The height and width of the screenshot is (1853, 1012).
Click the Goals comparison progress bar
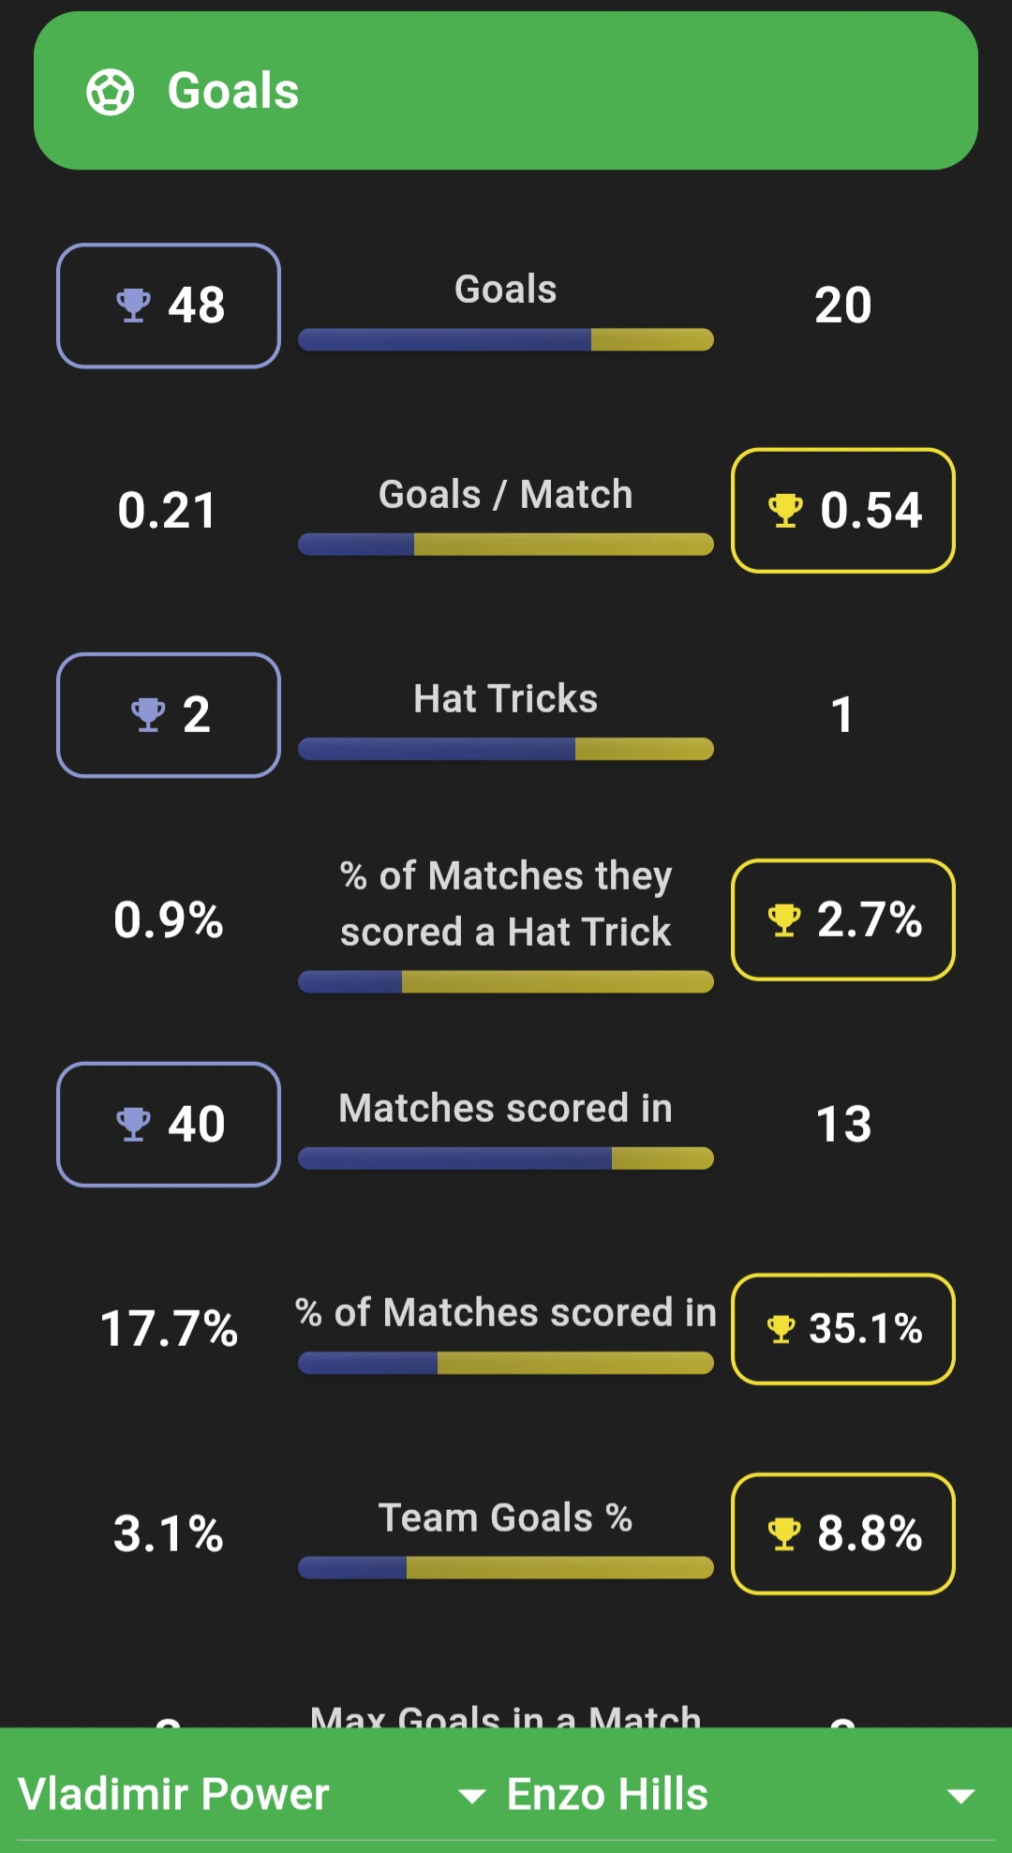click(x=506, y=340)
